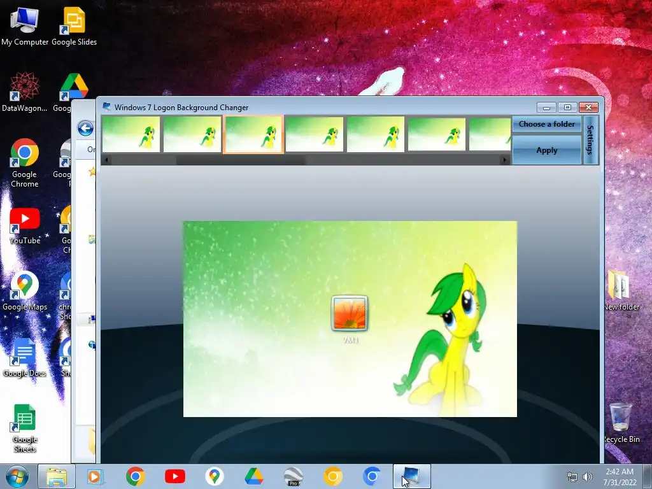The width and height of the screenshot is (652, 489).
Task: Select the Google Maps desktop shortcut
Action: click(x=25, y=292)
